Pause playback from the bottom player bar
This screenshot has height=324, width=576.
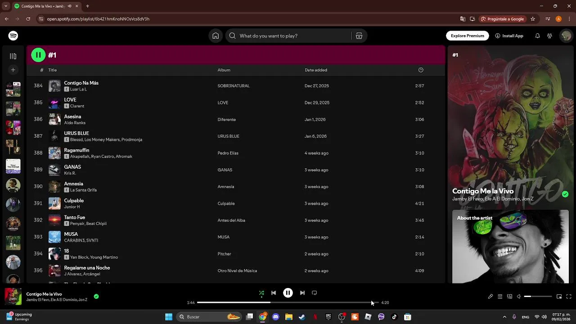pos(288,293)
